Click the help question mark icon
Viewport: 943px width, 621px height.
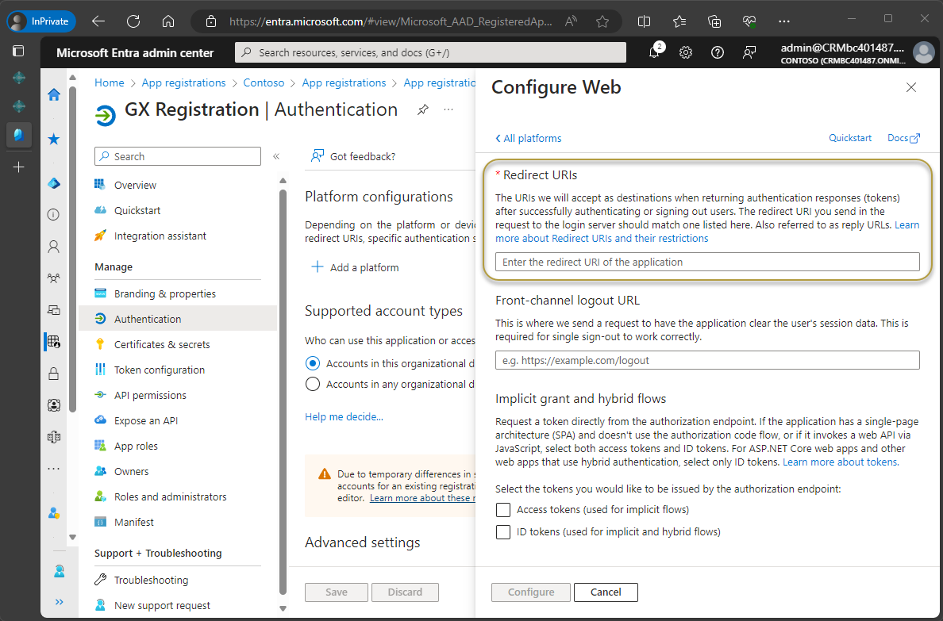tap(718, 52)
